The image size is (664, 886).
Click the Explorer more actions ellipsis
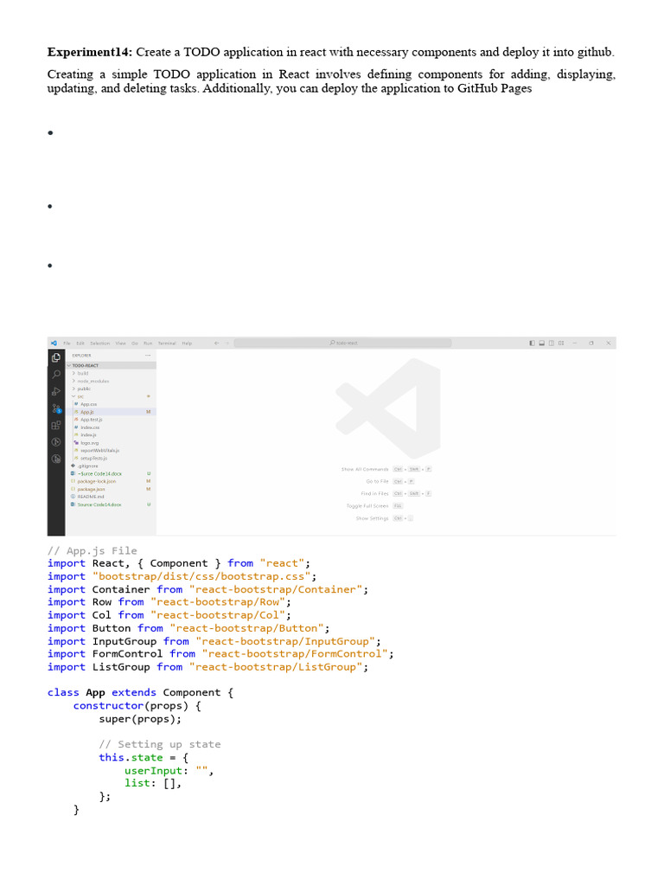click(x=148, y=356)
